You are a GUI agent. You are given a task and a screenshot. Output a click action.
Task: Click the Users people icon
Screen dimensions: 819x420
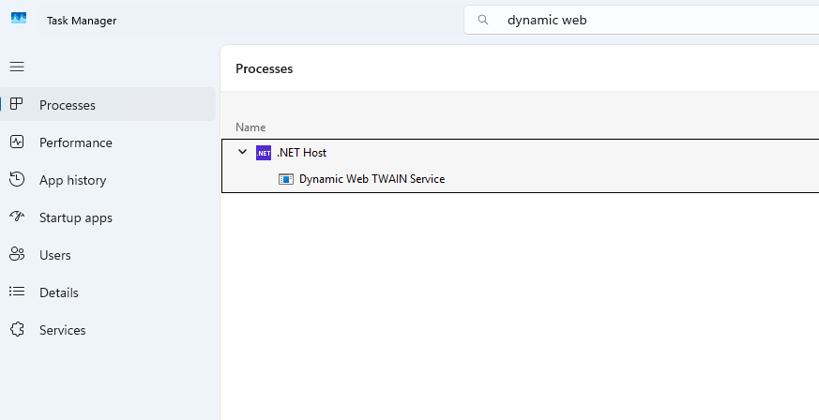(17, 254)
